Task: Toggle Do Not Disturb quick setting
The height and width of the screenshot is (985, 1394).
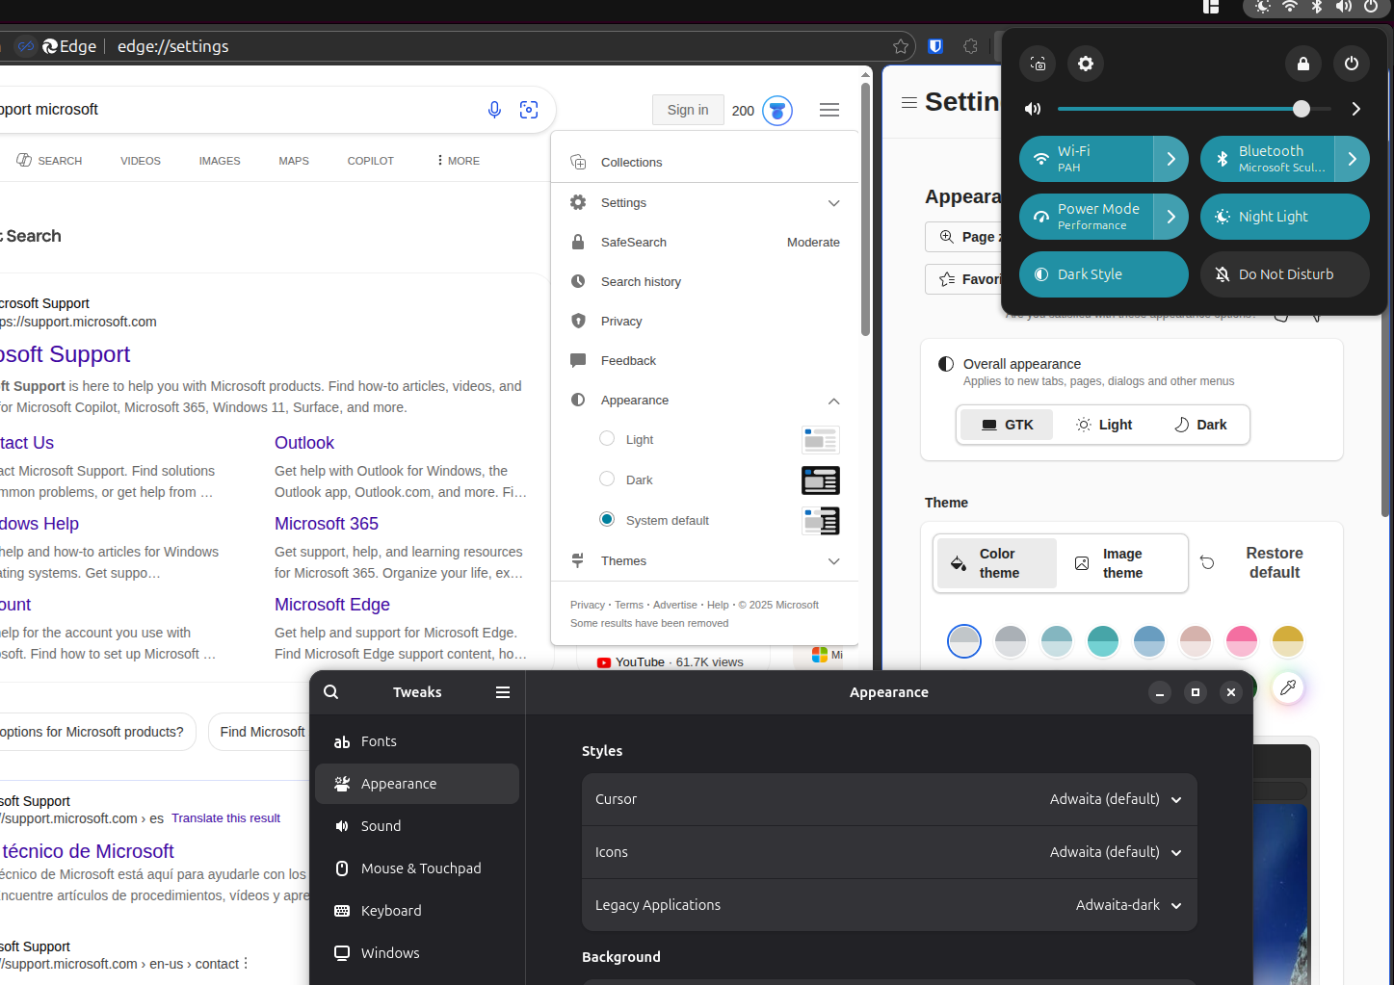Action: tap(1284, 274)
